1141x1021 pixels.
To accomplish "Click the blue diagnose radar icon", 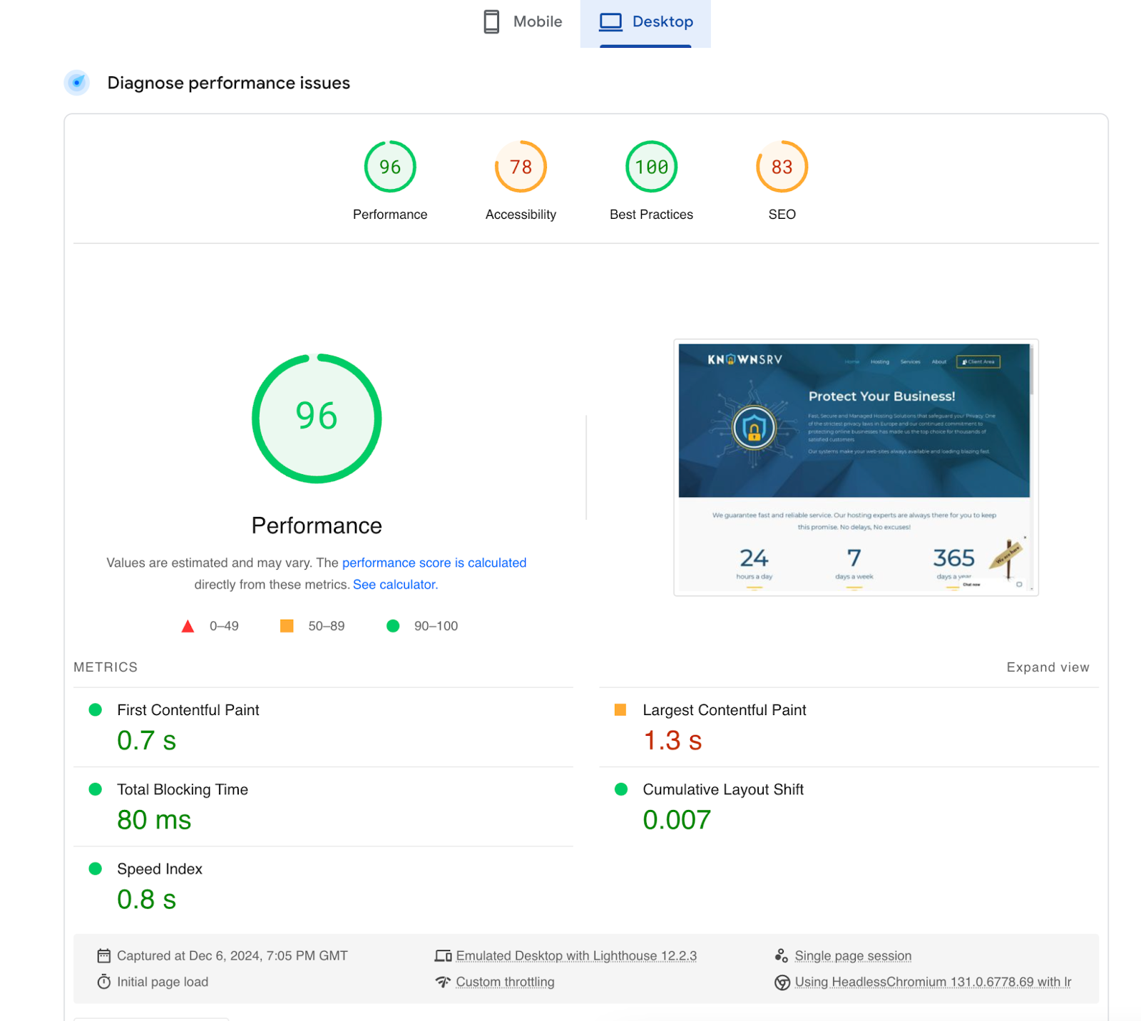I will click(x=77, y=83).
